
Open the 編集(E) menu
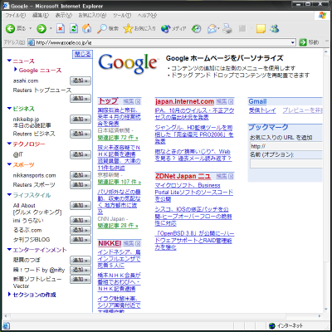(41, 15)
